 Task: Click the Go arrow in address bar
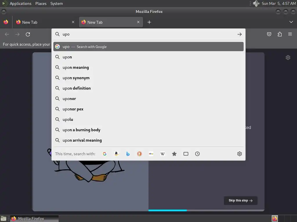239,34
